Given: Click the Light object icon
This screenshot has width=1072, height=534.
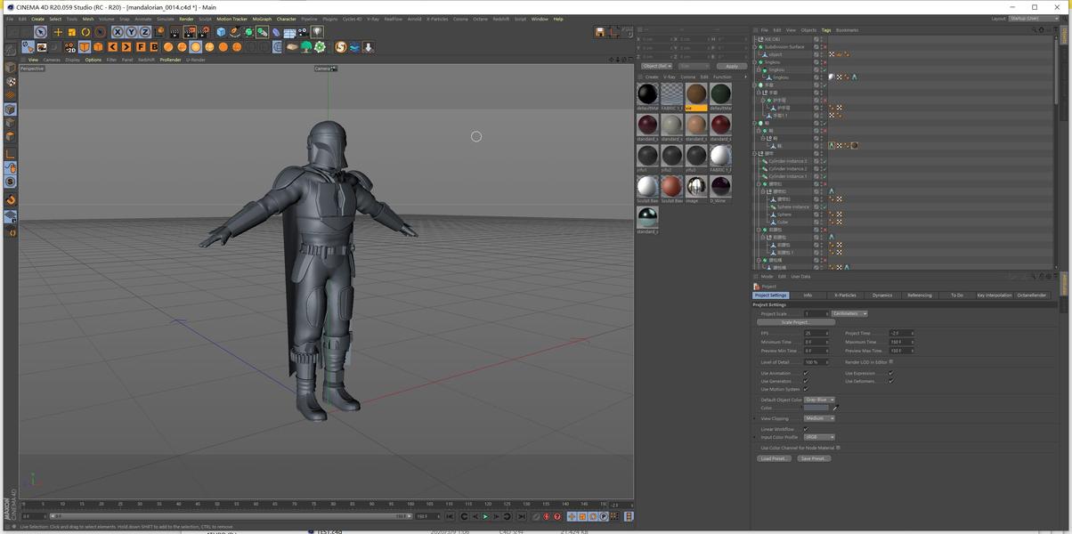Looking at the screenshot, I should pyautogui.click(x=317, y=32).
